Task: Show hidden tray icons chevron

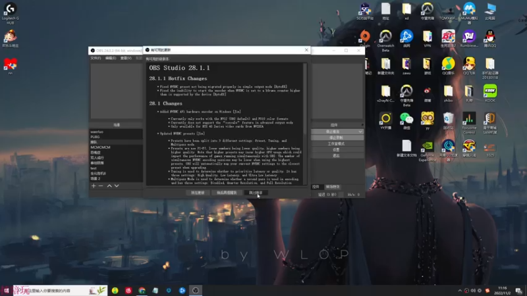Action: (x=460, y=291)
